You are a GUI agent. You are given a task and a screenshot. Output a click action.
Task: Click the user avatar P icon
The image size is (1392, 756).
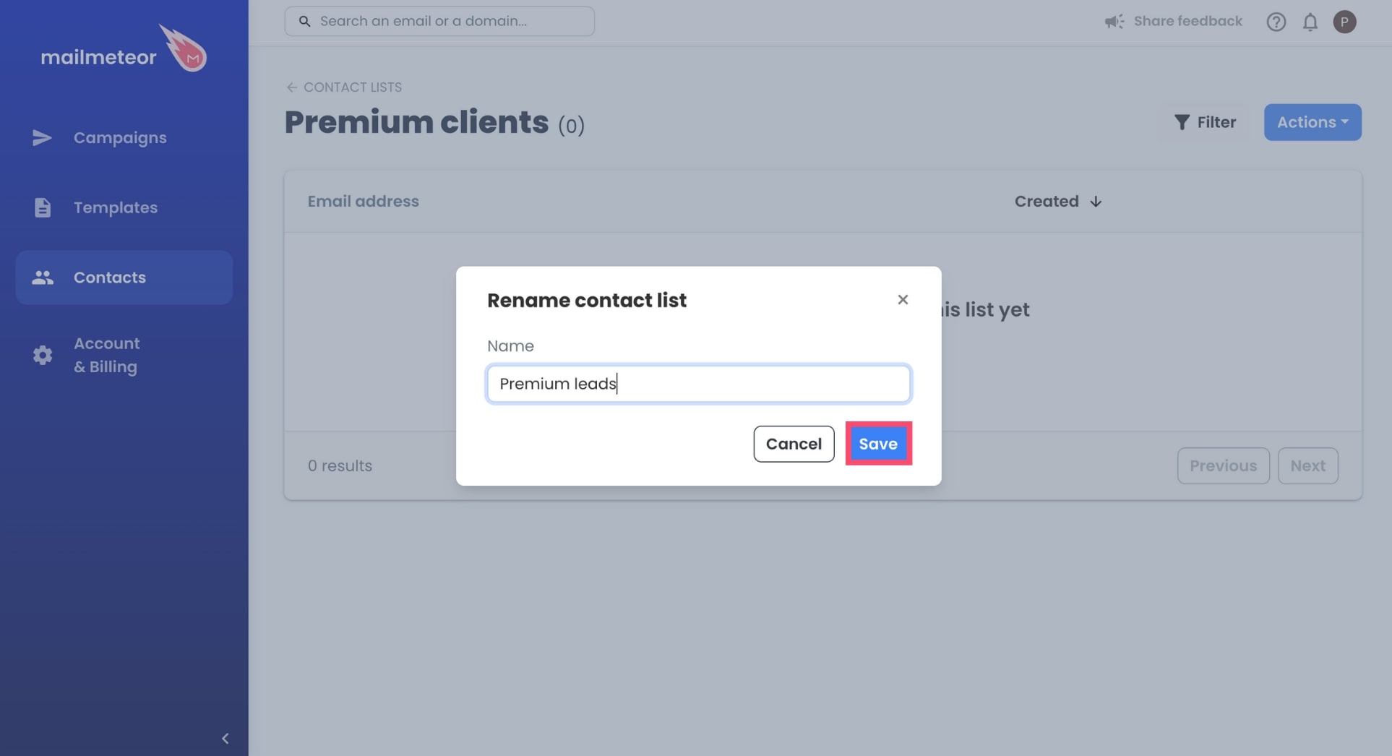(1345, 22)
